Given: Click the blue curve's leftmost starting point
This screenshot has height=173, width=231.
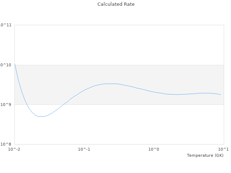Looking at the screenshot, I should [x=14, y=63].
